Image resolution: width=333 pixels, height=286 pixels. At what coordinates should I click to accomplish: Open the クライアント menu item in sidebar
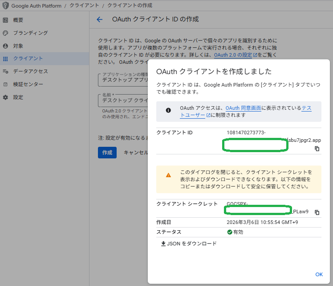click(28, 59)
